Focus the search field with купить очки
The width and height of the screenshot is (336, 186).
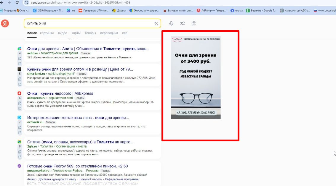89,23
